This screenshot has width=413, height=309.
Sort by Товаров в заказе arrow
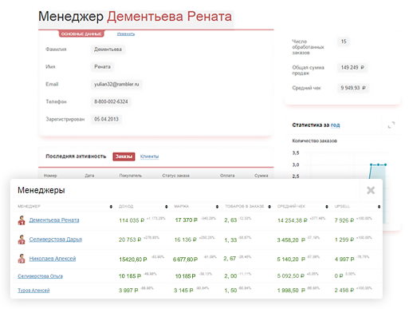click(269, 207)
